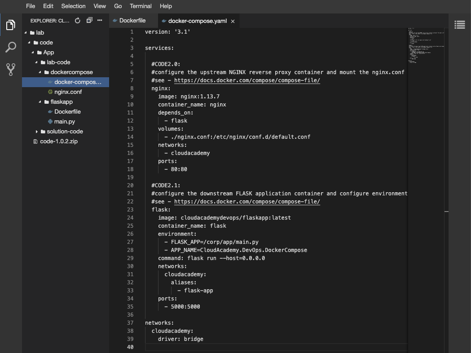Image resolution: width=471 pixels, height=353 pixels.
Task: Click the Collapse All icon in explorer
Action: point(89,21)
